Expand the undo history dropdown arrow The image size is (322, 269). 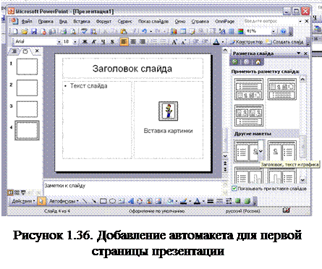(151, 31)
